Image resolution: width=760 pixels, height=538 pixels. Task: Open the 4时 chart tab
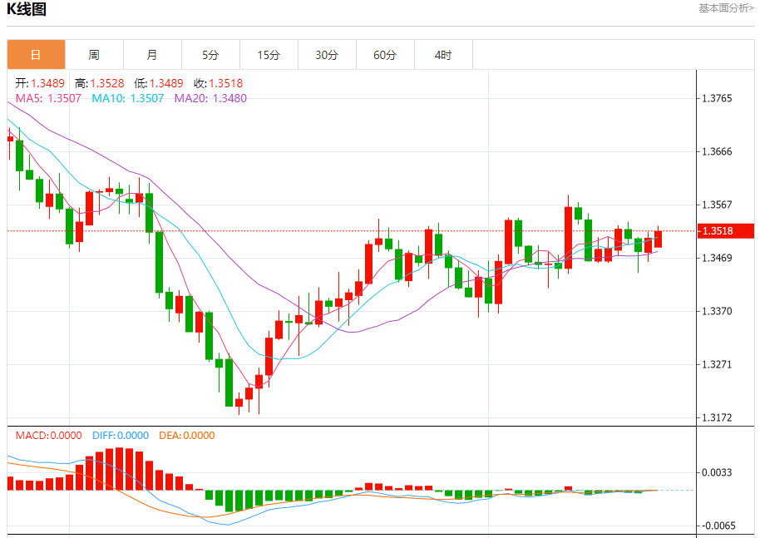[x=443, y=55]
